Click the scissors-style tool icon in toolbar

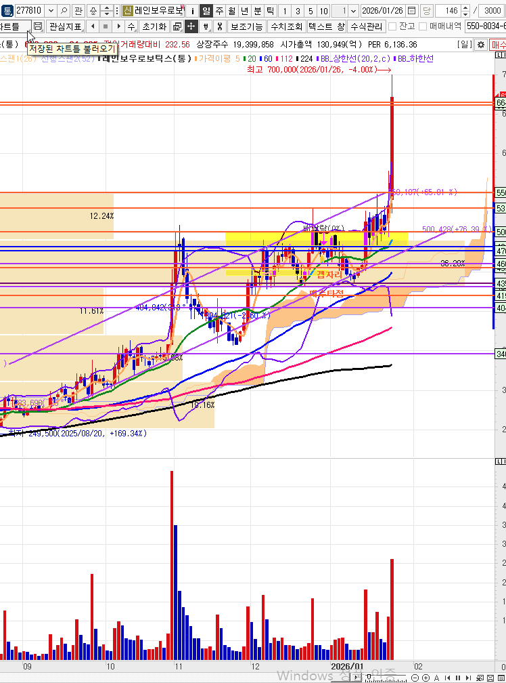pyautogui.click(x=218, y=26)
